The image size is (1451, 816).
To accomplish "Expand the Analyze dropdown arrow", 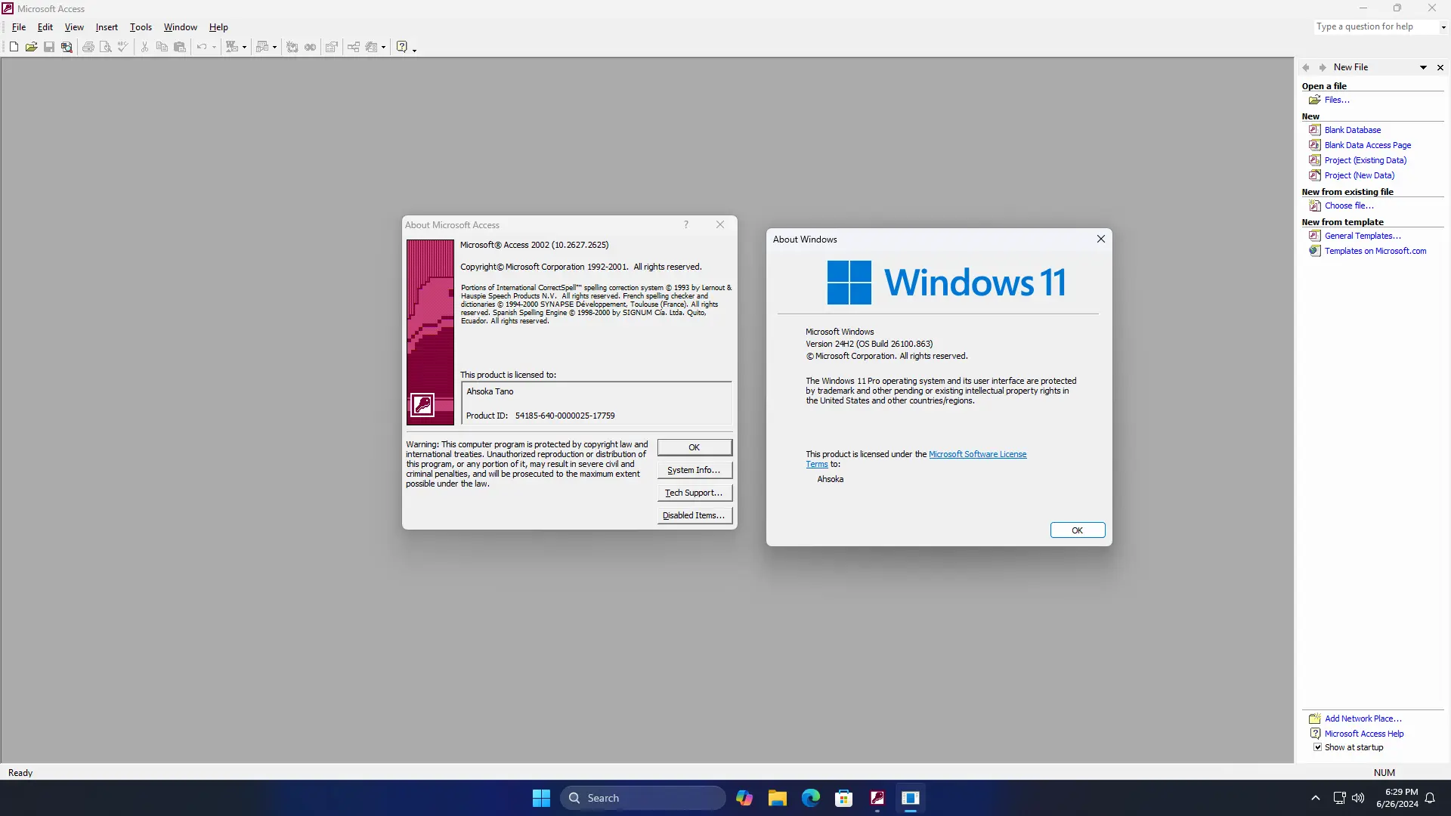I will pyautogui.click(x=274, y=47).
